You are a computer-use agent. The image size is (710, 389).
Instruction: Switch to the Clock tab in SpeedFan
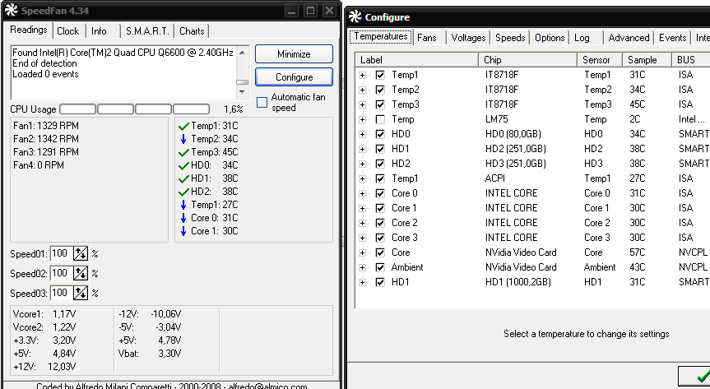(x=68, y=31)
